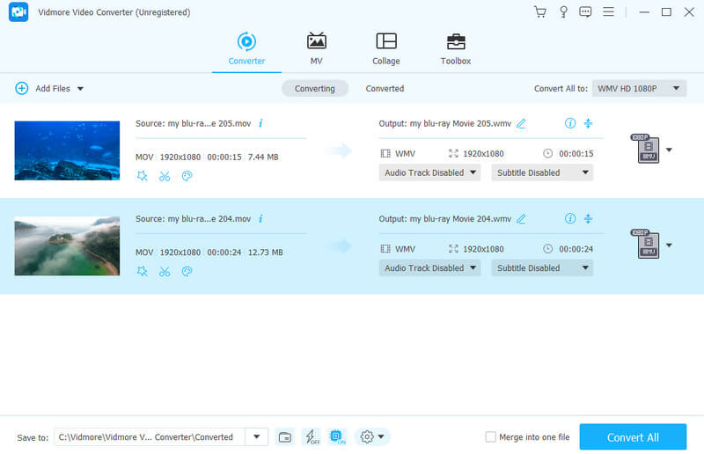Viewport: 704px width, 454px height.
Task: Click the scissors cut icon for movie 205
Action: (x=165, y=176)
